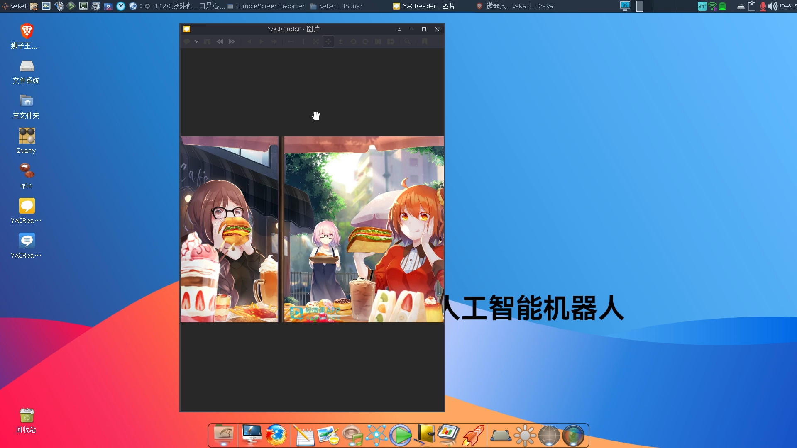797x448 pixels.
Task: Click the green play button dock icon
Action: click(401, 436)
